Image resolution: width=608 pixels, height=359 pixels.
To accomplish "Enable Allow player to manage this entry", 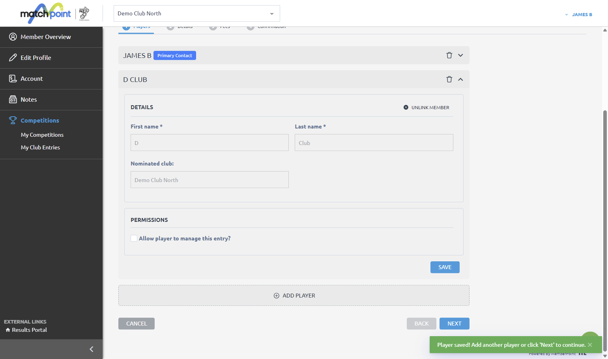I will [134, 238].
